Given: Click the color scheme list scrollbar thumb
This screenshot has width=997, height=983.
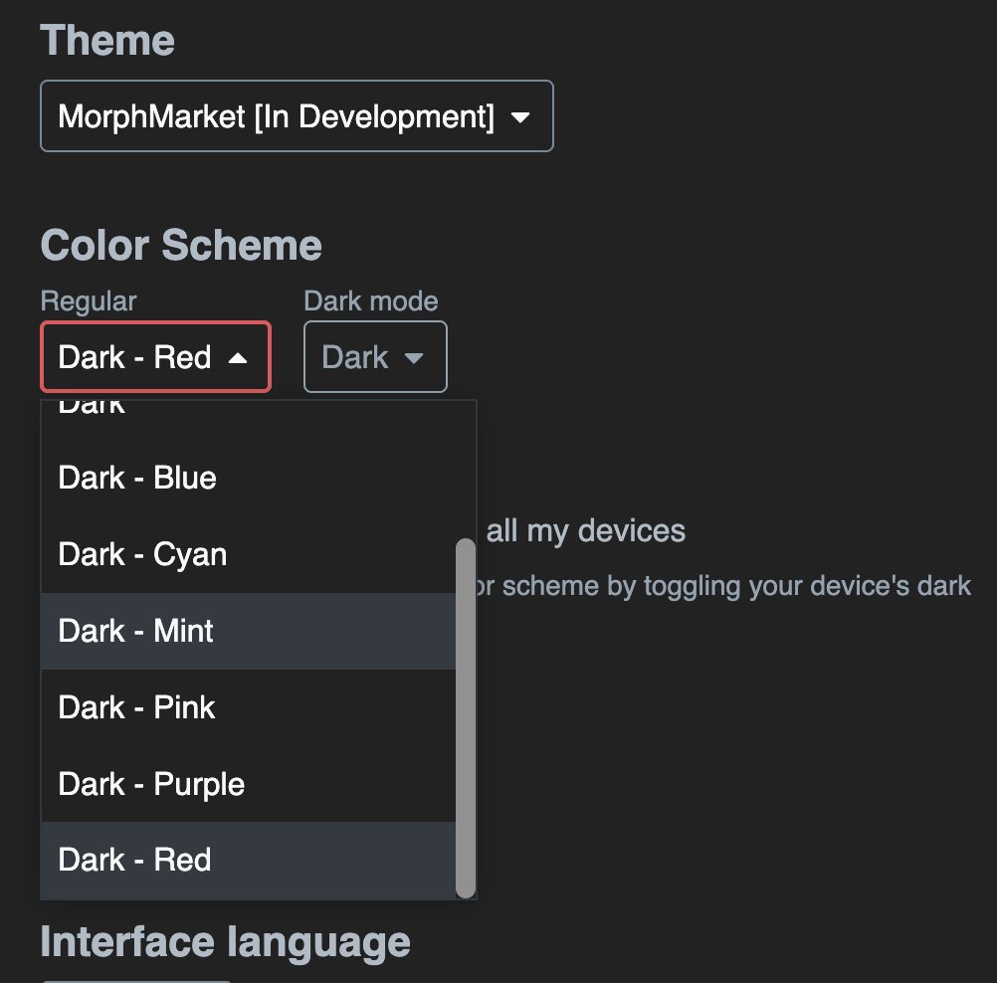Looking at the screenshot, I should (465, 716).
